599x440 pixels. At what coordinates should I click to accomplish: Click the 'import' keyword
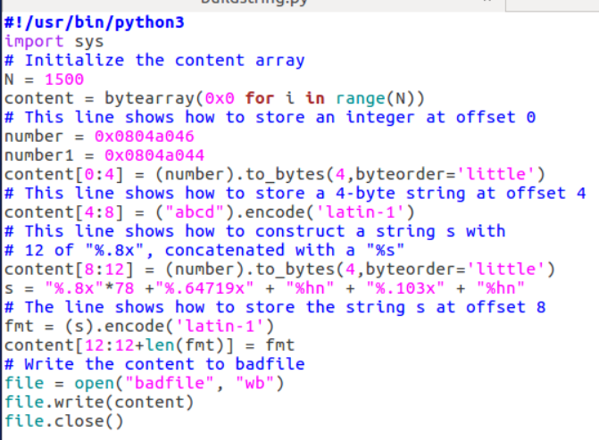(x=34, y=42)
